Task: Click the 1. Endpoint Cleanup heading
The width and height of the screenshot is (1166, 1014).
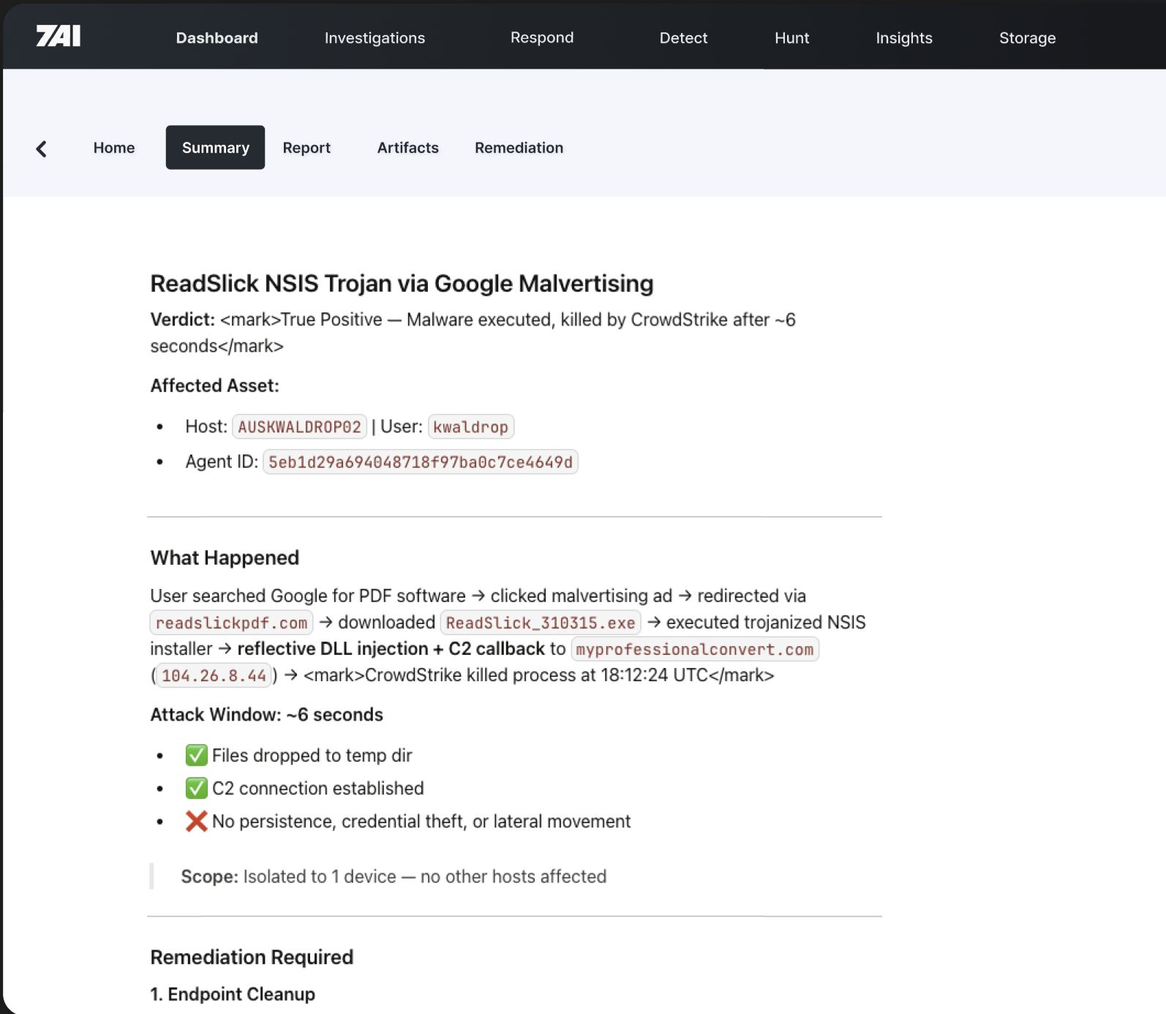Action: (233, 994)
